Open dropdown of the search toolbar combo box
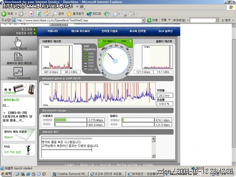 (217, 20)
